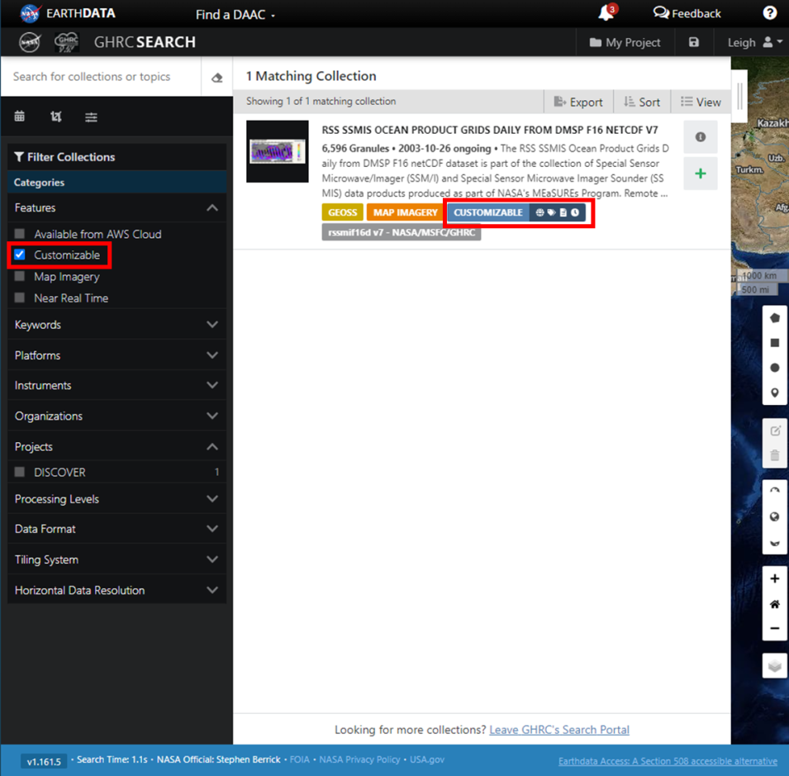
Task: Open the View menu
Action: pos(701,102)
